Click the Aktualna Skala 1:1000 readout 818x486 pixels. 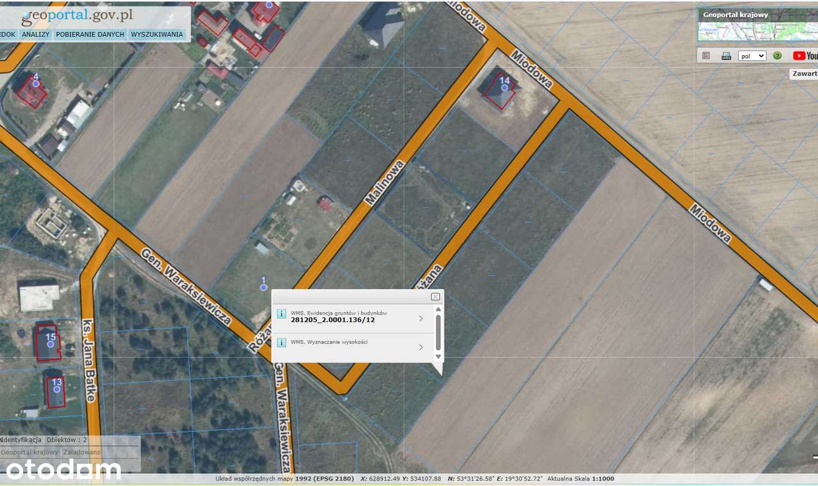(x=581, y=479)
